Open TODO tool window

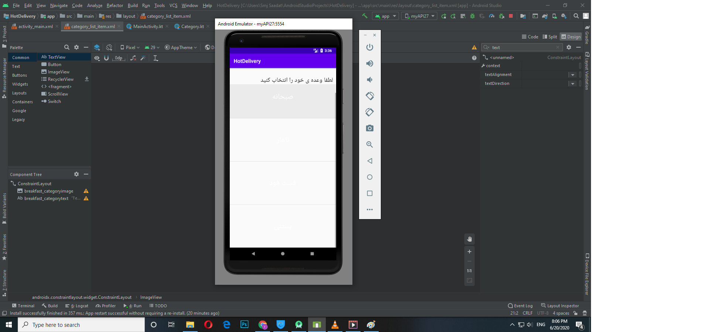pyautogui.click(x=158, y=306)
